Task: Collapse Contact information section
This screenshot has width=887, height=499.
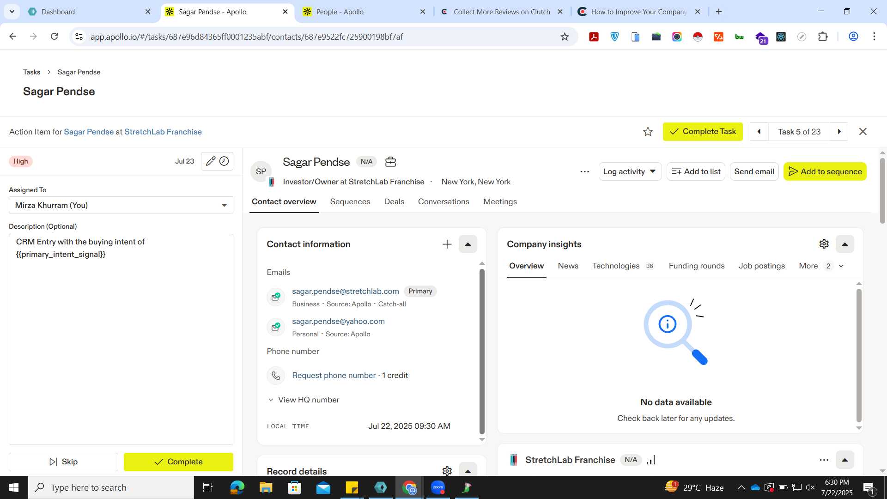Action: [468, 244]
